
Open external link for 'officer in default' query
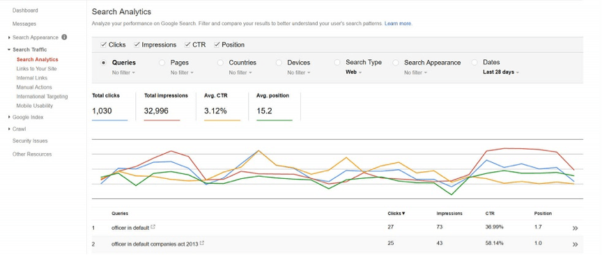153,227
